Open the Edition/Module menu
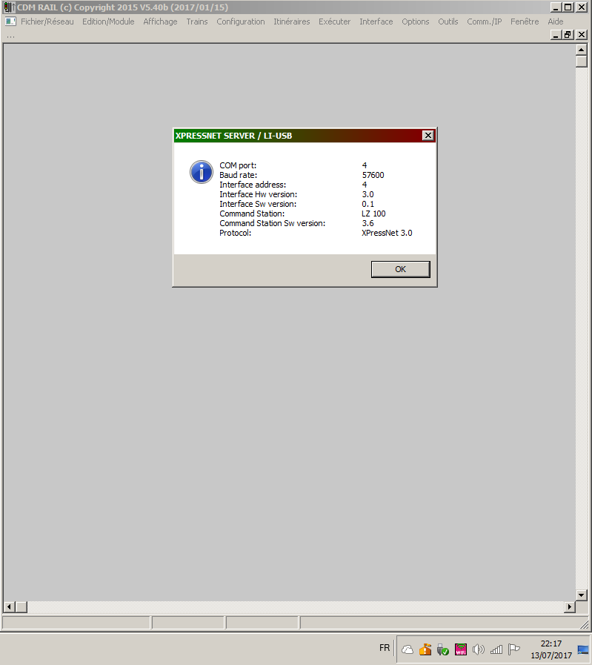Screen dimensions: 592x665 (108, 21)
